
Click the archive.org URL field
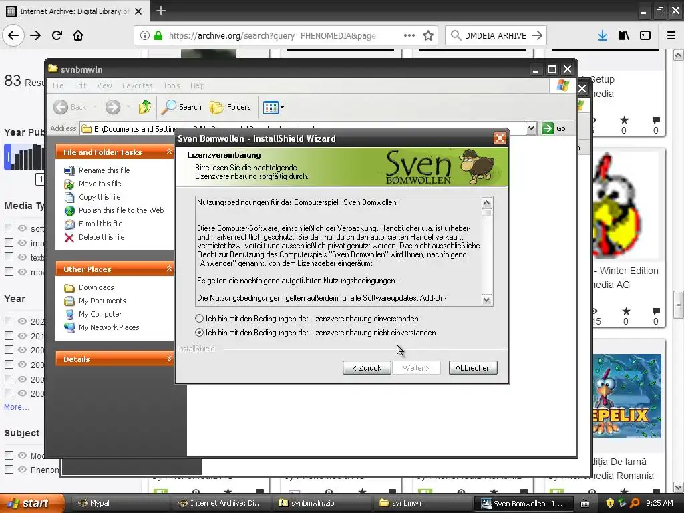(272, 35)
